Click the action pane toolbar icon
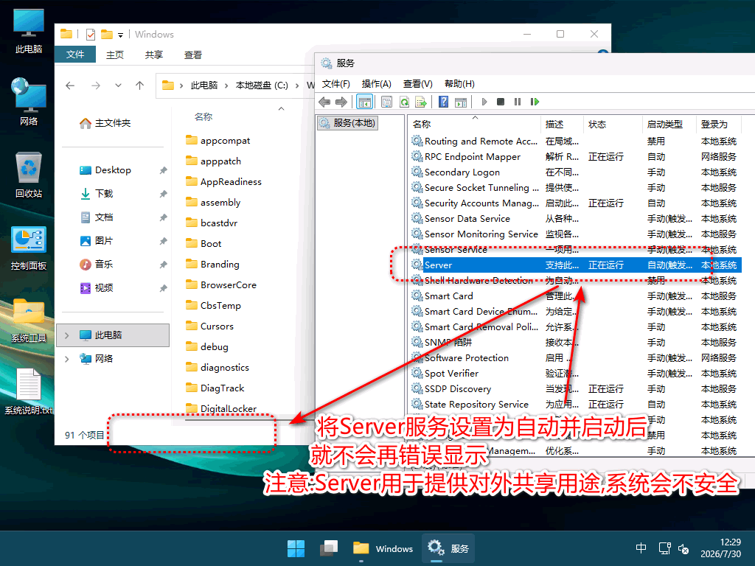This screenshot has width=755, height=566. tap(461, 102)
